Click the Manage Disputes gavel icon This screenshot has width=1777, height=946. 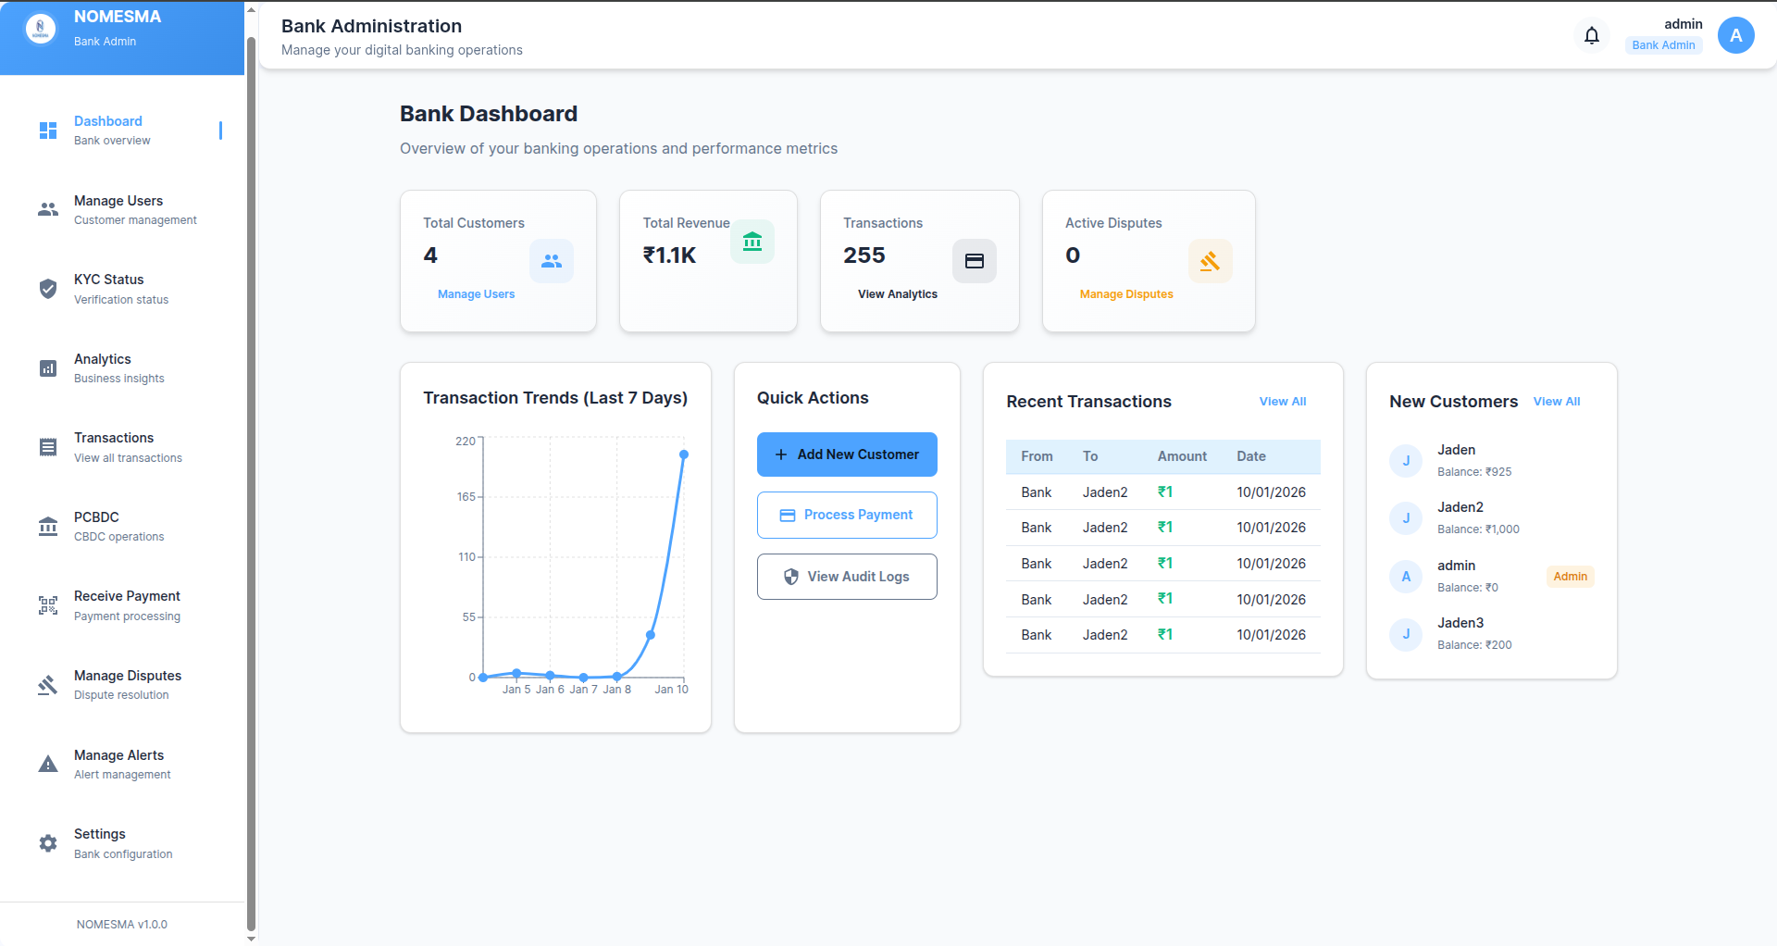[47, 685]
